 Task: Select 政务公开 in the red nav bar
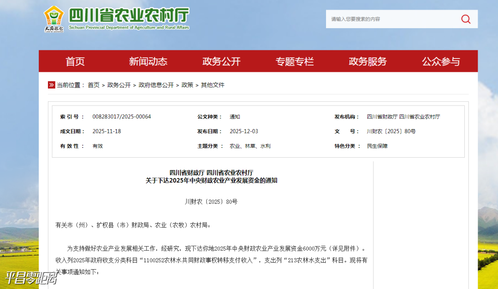click(221, 61)
